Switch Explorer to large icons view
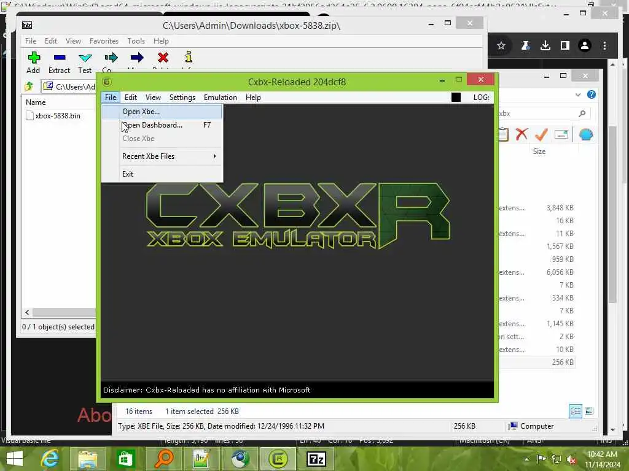The width and height of the screenshot is (629, 471). coord(589,412)
